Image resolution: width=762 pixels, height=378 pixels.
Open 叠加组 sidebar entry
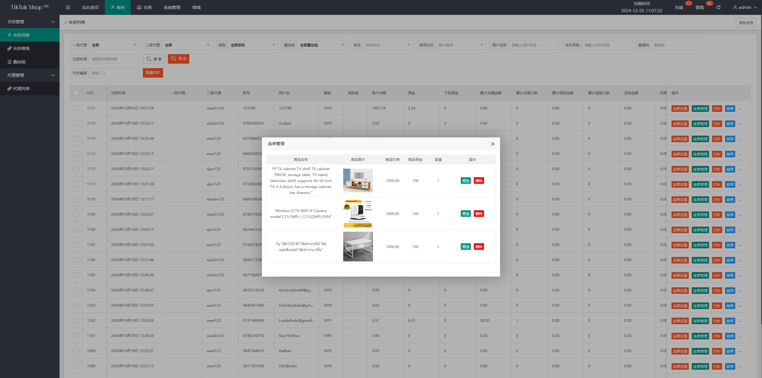[19, 62]
